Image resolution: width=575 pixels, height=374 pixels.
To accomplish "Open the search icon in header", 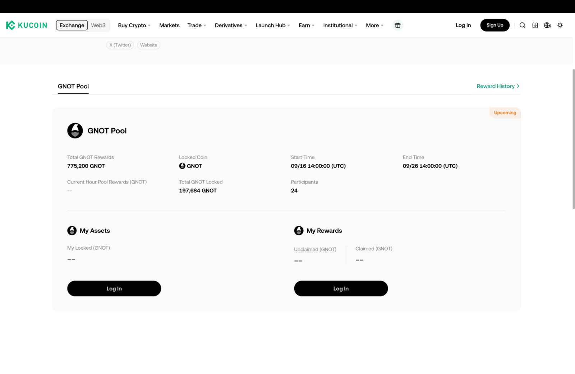I will coord(522,25).
